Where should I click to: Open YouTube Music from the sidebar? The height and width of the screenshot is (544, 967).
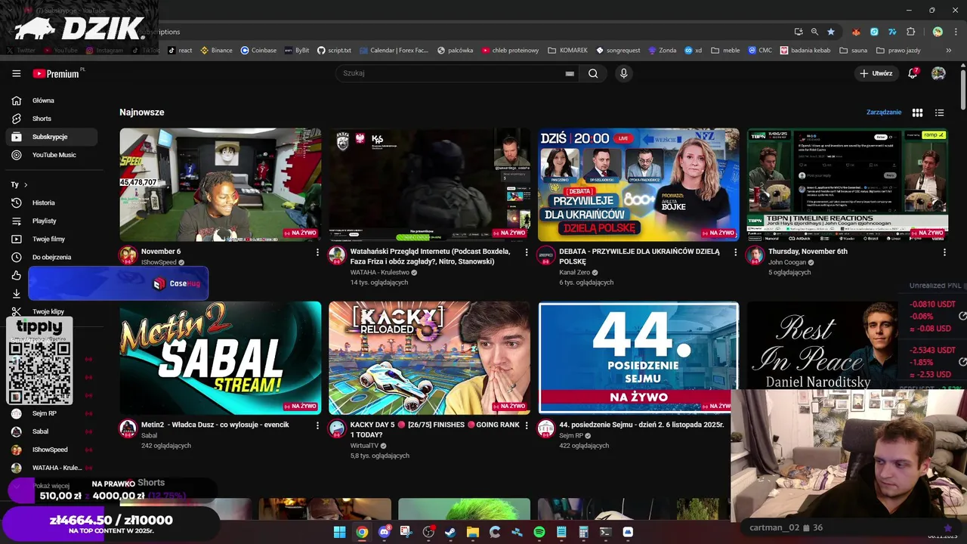tap(51, 155)
